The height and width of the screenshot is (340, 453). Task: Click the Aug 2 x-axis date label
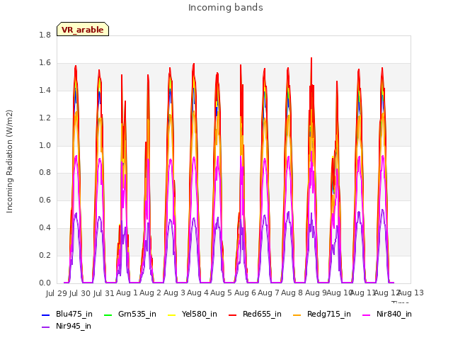coord(150,293)
